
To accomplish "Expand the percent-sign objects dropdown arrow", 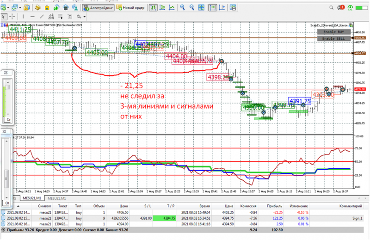I will (85, 17).
